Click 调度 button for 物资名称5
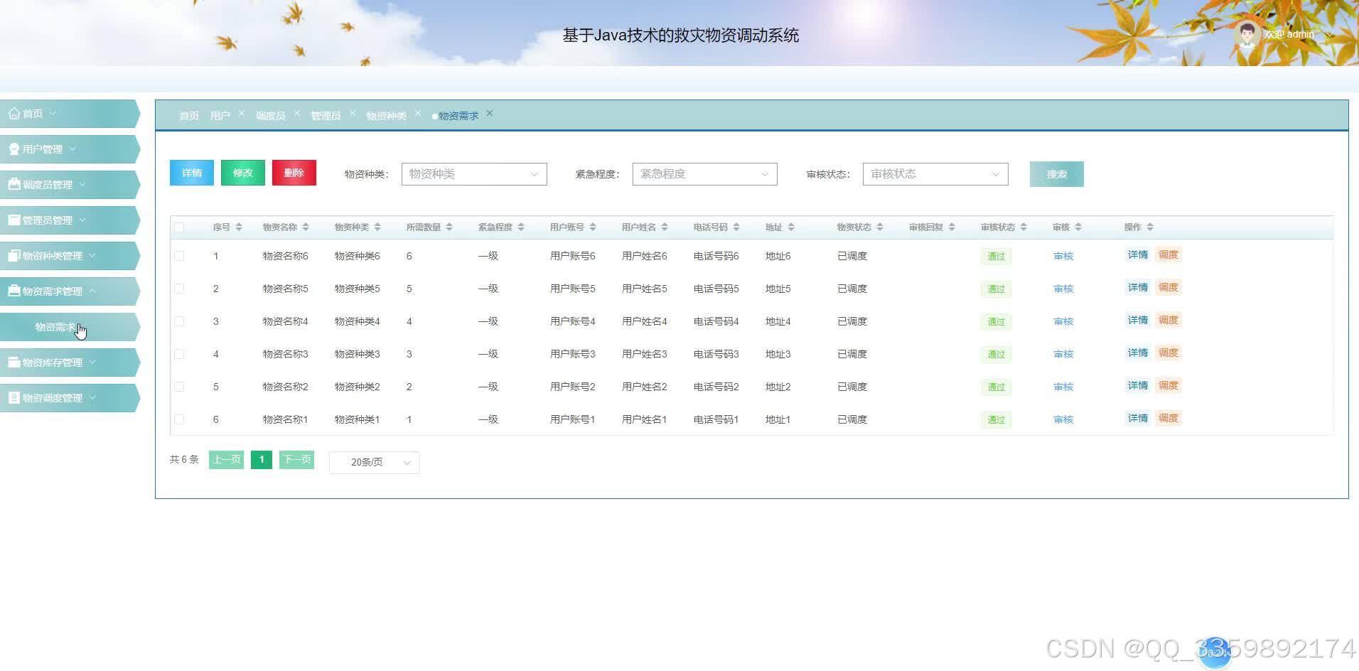1359x671 pixels. coord(1169,288)
